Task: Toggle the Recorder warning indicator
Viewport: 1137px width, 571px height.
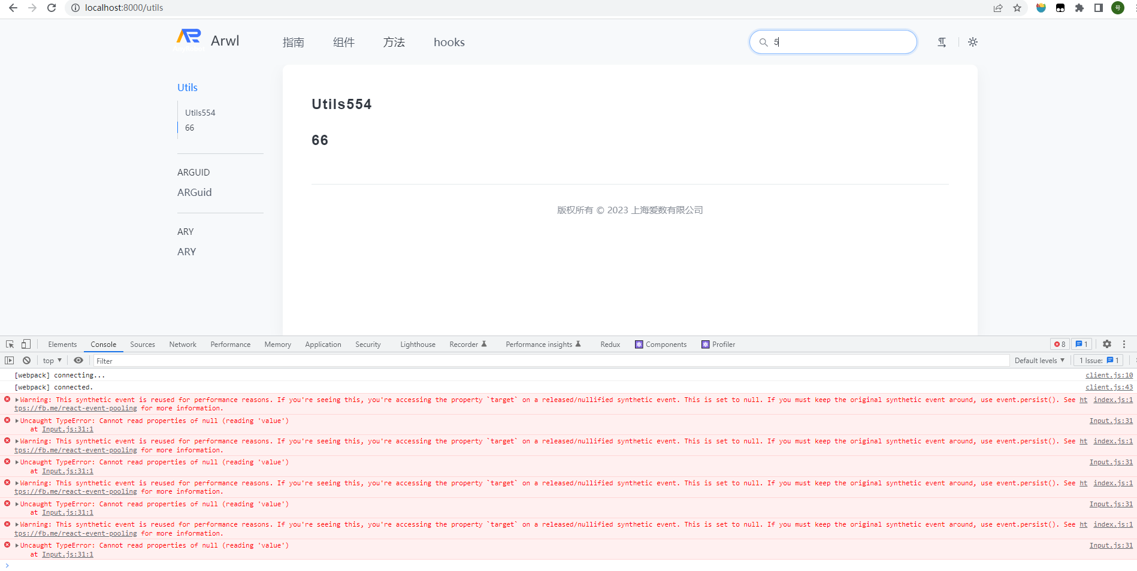Action: (485, 343)
